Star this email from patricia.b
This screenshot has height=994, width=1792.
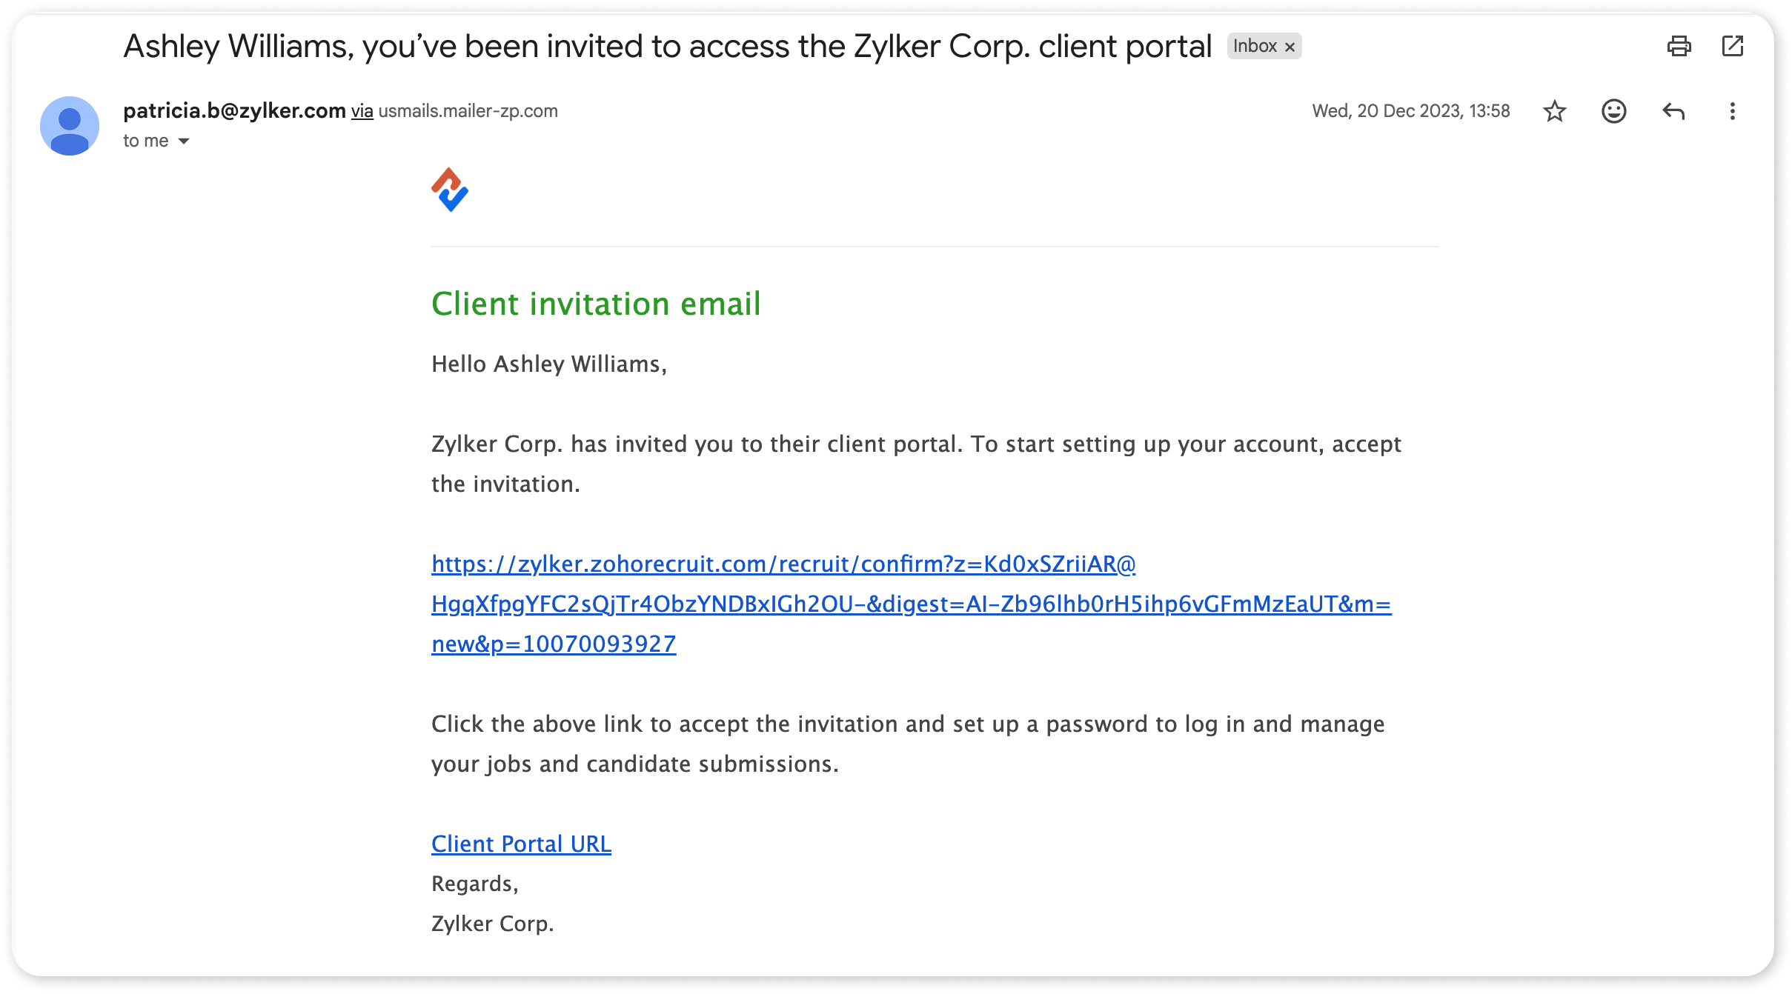pos(1554,112)
